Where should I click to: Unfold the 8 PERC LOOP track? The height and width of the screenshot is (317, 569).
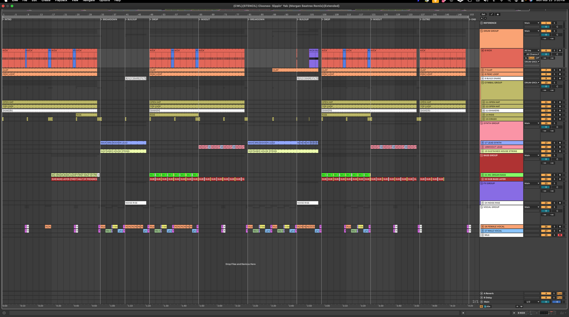click(x=483, y=74)
